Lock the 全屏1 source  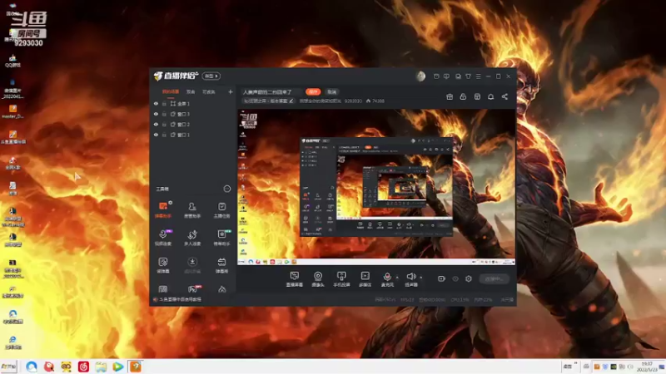coord(164,103)
